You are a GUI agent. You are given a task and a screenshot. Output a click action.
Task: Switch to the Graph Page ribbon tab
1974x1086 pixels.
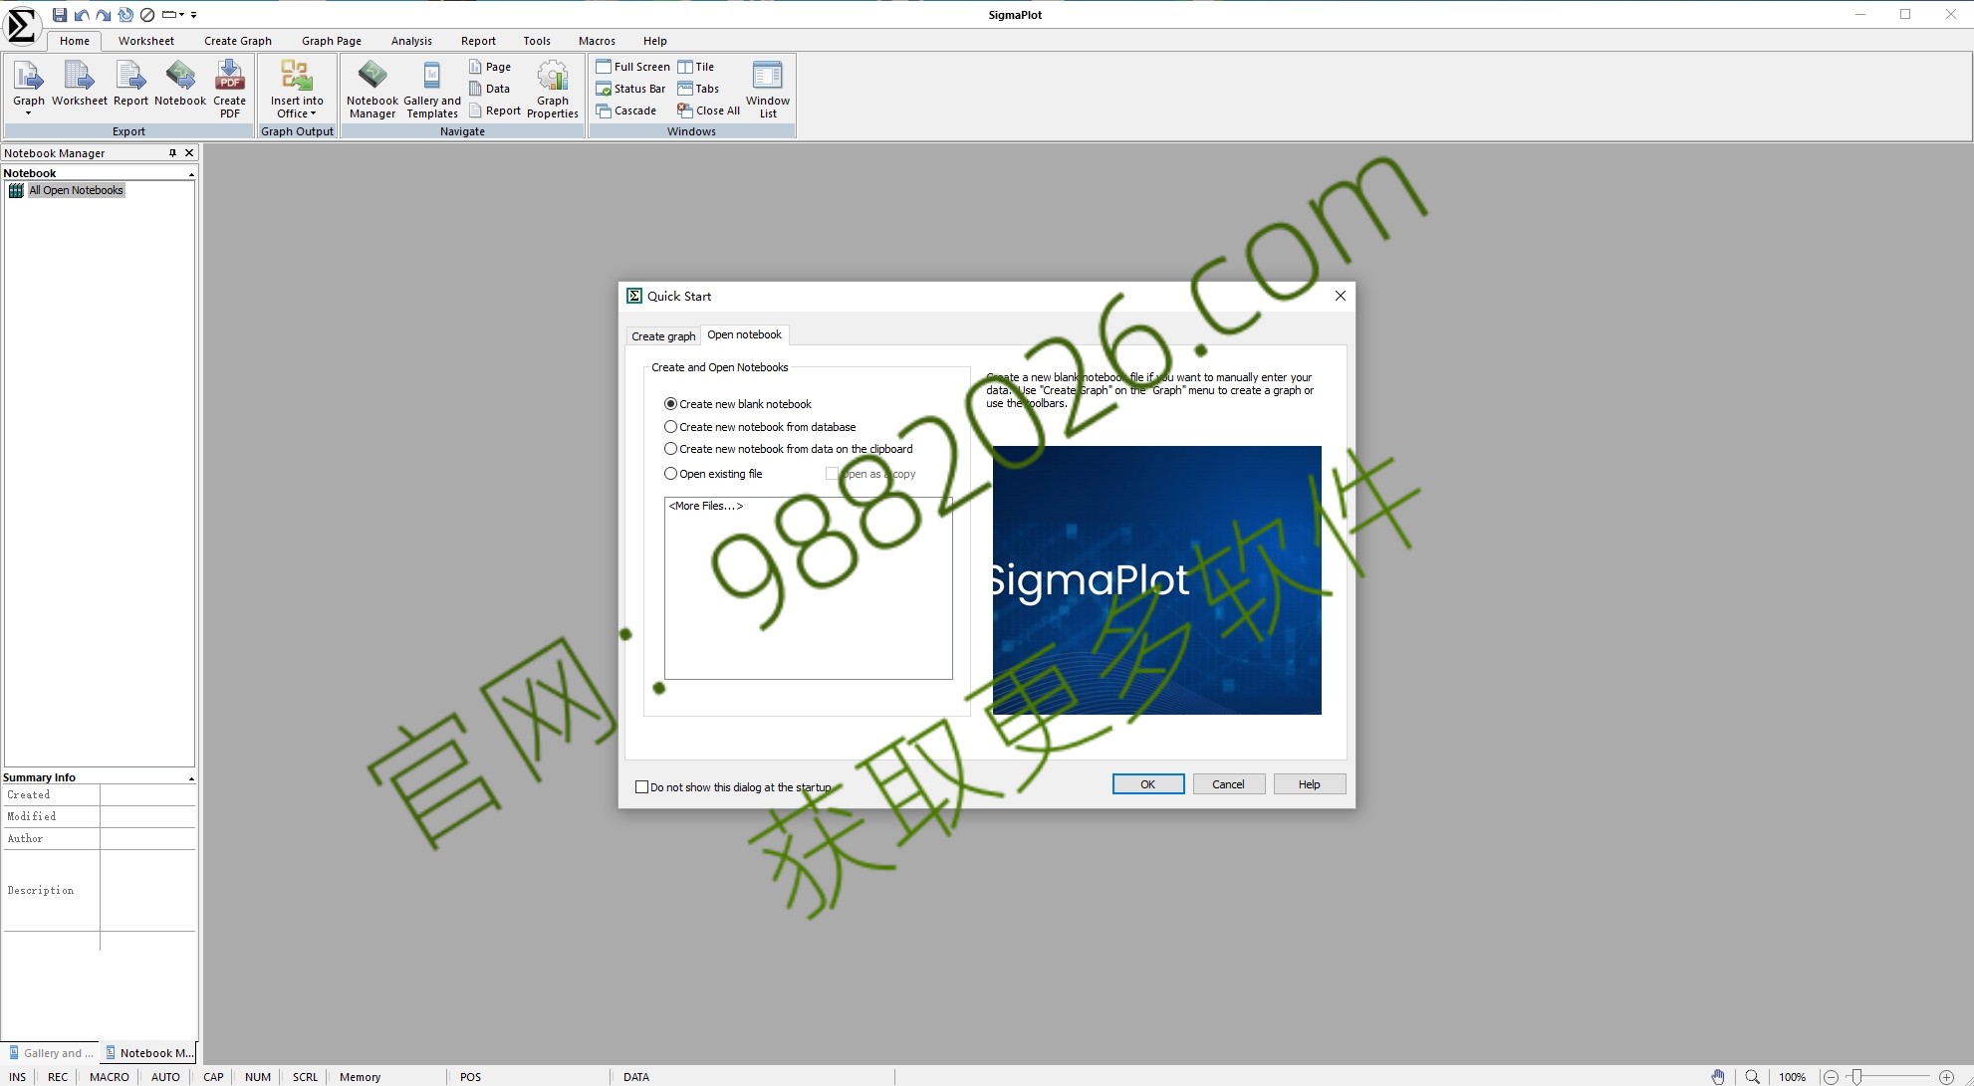point(332,41)
